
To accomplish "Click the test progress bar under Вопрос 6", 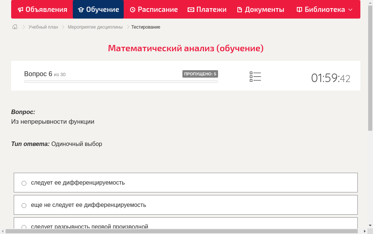I will coord(121,81).
